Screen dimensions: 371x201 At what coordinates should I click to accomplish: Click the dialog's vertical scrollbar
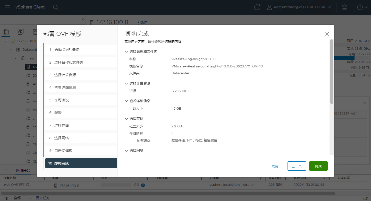(332, 72)
